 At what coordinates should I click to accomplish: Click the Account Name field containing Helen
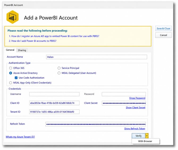96,57
